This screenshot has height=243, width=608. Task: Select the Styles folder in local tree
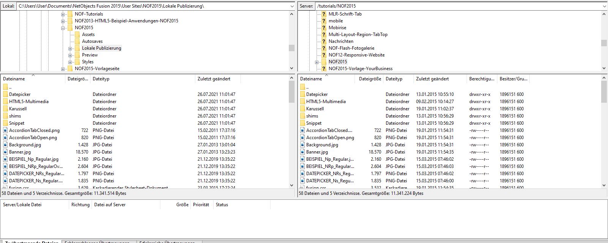click(88, 62)
